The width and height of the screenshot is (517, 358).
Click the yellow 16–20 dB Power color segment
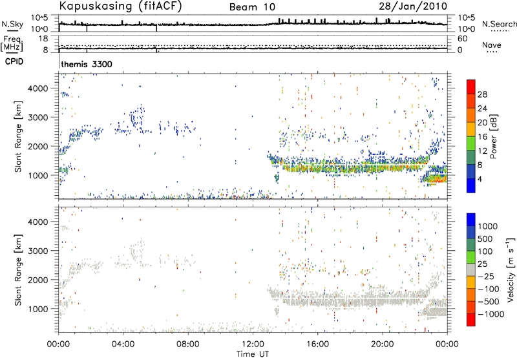pyautogui.click(x=471, y=129)
